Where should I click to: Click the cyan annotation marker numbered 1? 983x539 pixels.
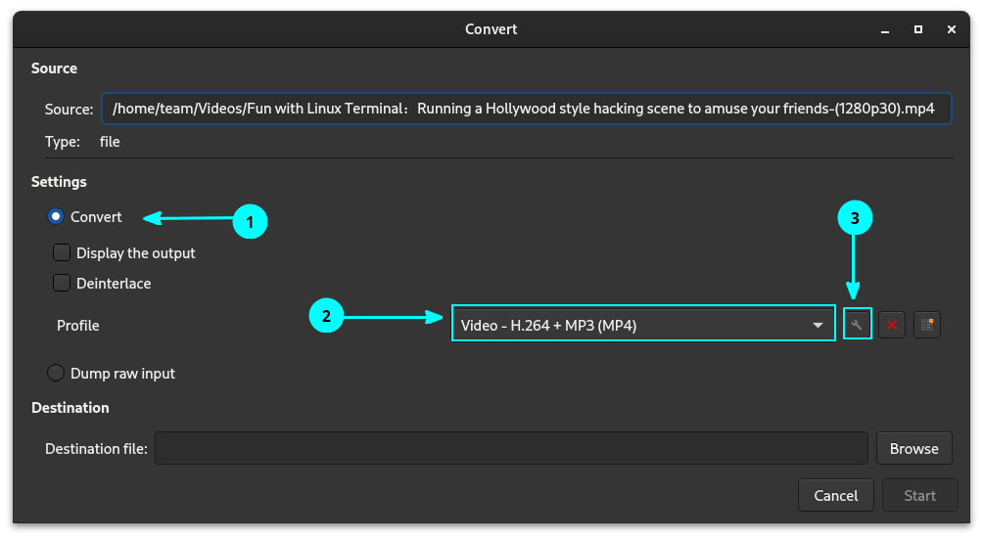[x=250, y=222]
